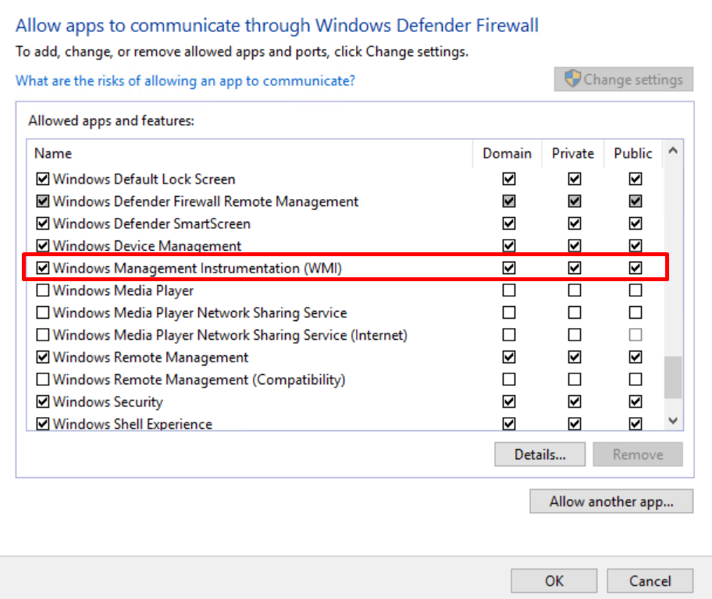712x599 pixels.
Task: Uncheck Windows Security name checkbox
Action: click(x=43, y=402)
